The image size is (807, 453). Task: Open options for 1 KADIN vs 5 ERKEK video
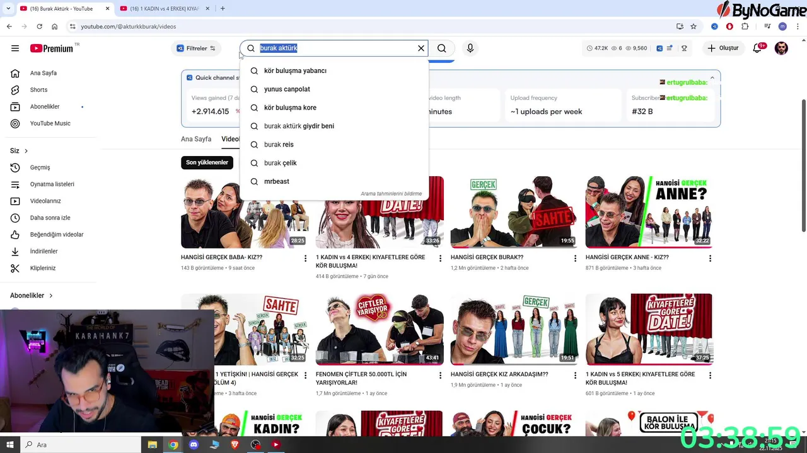coord(710,376)
